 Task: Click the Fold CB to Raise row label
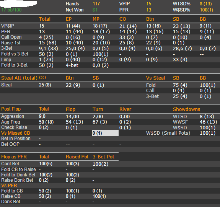(18, 170)
